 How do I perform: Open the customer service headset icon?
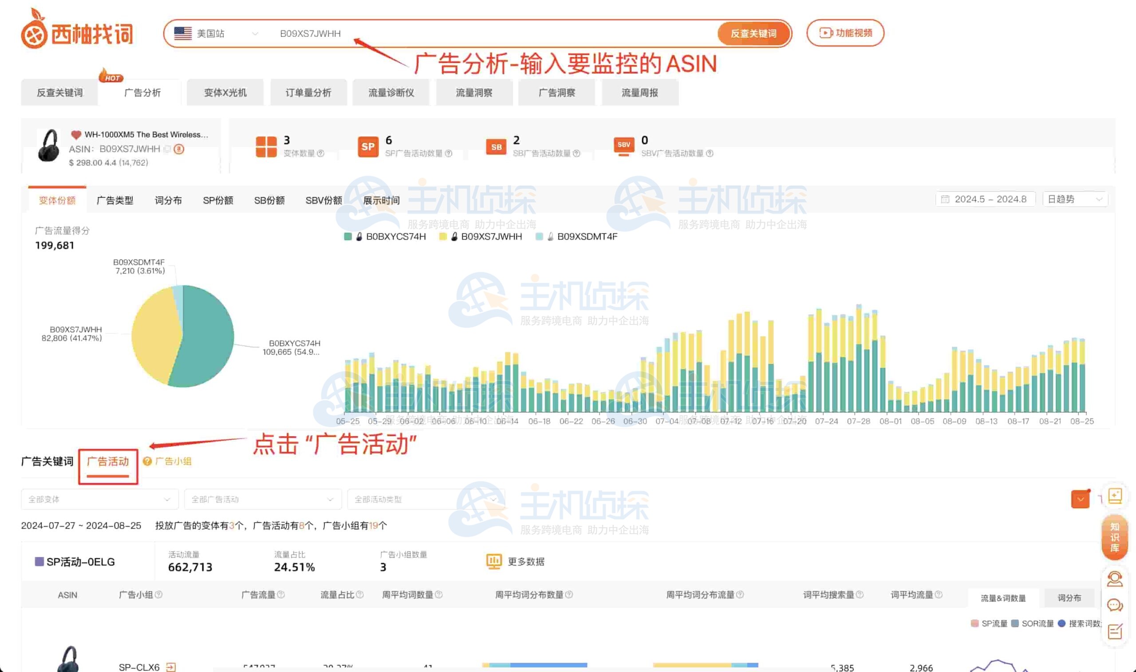[1114, 579]
